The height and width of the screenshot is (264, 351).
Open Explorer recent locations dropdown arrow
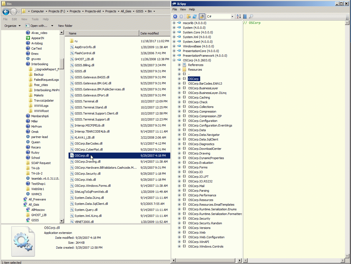[x=19, y=12]
